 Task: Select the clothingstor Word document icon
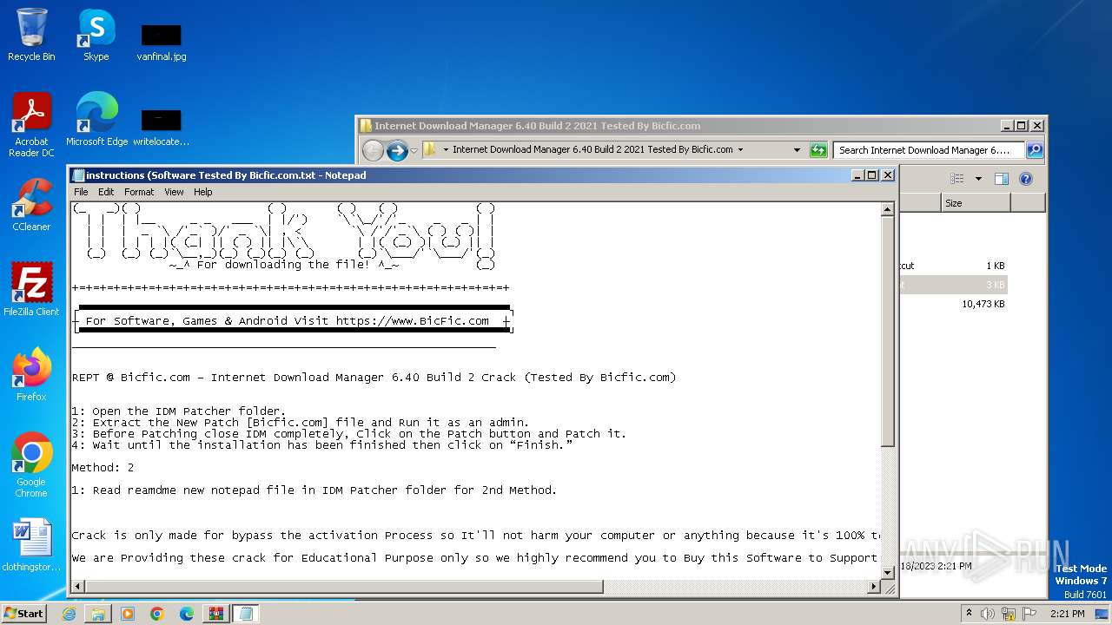(x=31, y=545)
